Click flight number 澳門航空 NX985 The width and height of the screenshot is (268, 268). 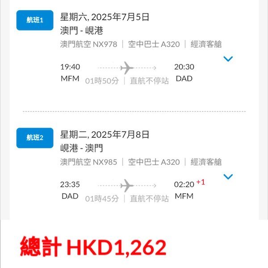coord(88,162)
